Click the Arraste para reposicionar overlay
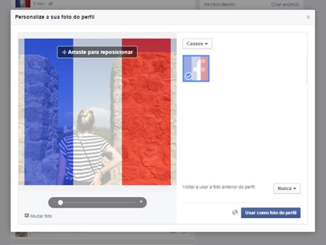The image size is (326, 245). click(98, 52)
